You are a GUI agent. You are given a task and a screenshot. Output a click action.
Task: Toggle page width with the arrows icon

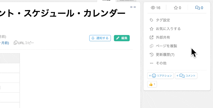[133, 7]
